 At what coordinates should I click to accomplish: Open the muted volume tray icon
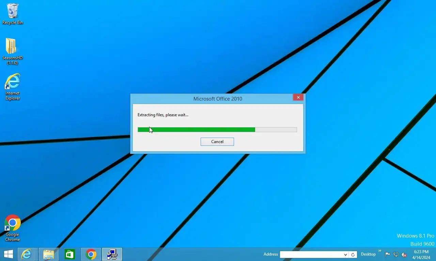404,255
